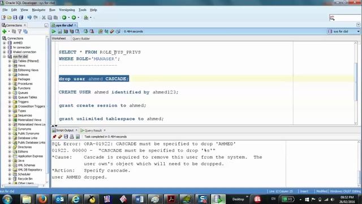The height and width of the screenshot is (204, 362).
Task: Open Firefox from the taskbar
Action: (x=42, y=199)
